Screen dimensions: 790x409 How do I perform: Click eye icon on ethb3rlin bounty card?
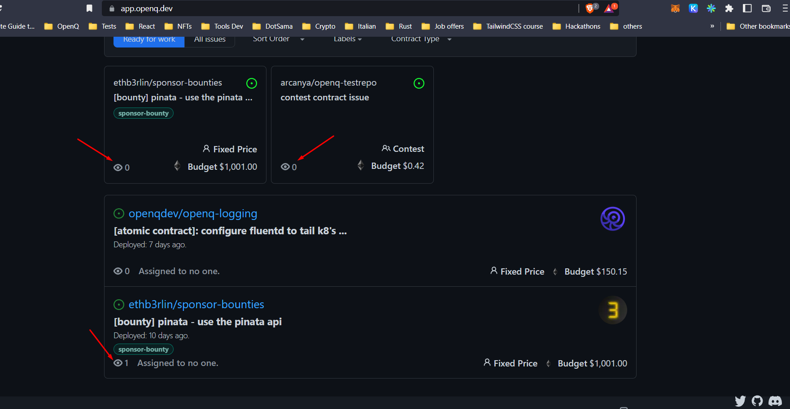point(118,168)
